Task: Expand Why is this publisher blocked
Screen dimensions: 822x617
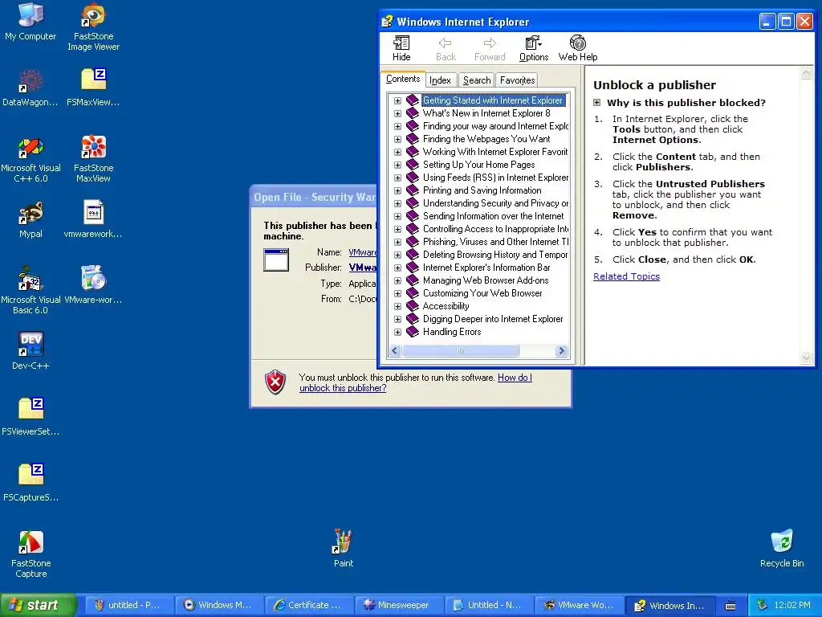Action: [596, 103]
